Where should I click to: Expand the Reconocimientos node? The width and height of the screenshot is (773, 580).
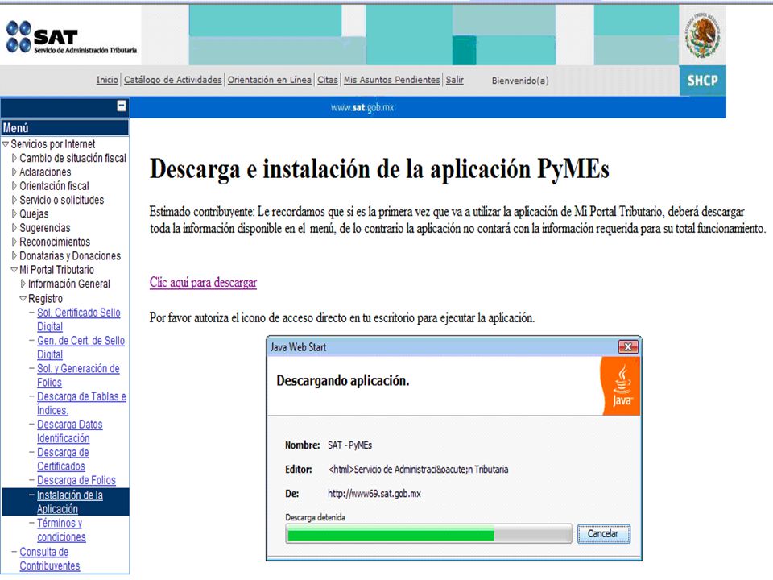(14, 242)
